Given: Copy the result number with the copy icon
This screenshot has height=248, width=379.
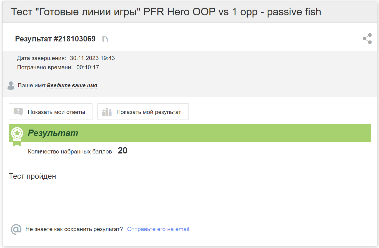Looking at the screenshot, I should [x=105, y=39].
